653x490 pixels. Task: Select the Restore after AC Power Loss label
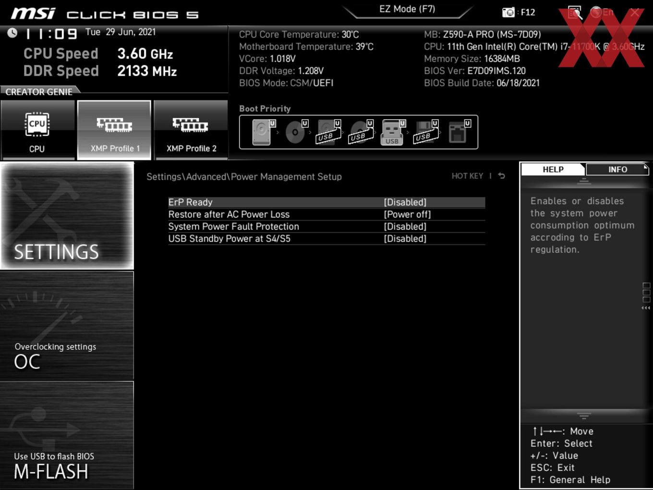pos(229,214)
